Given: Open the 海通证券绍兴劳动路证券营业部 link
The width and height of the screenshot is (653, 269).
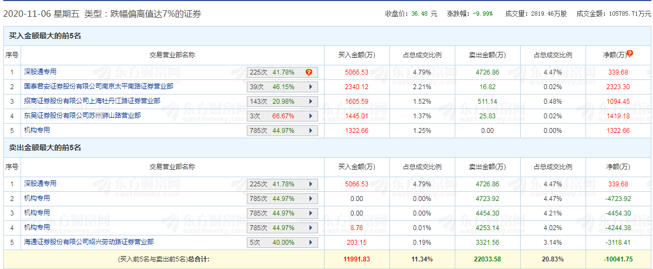Looking at the screenshot, I should click(89, 242).
